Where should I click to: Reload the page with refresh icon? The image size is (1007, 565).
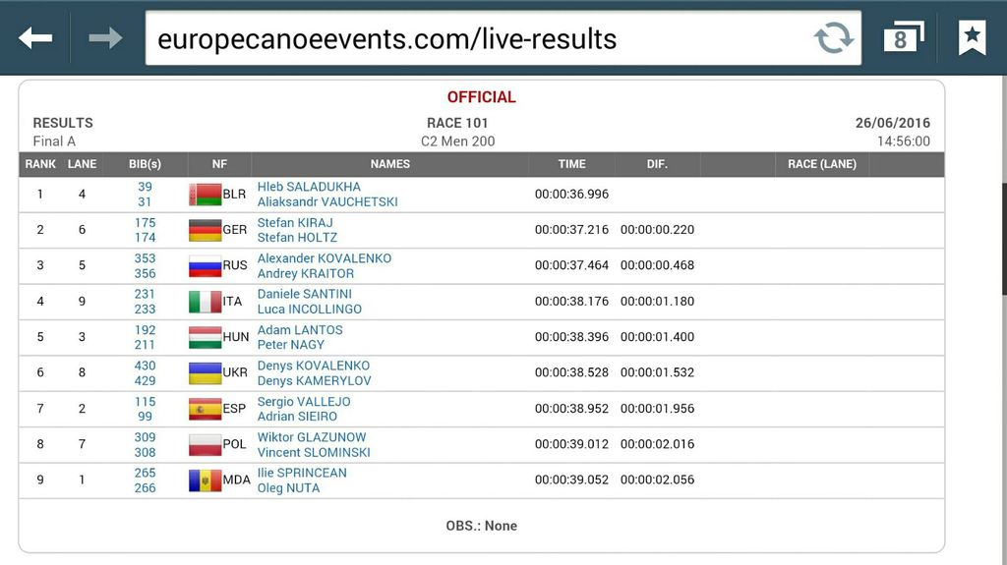[x=834, y=38]
